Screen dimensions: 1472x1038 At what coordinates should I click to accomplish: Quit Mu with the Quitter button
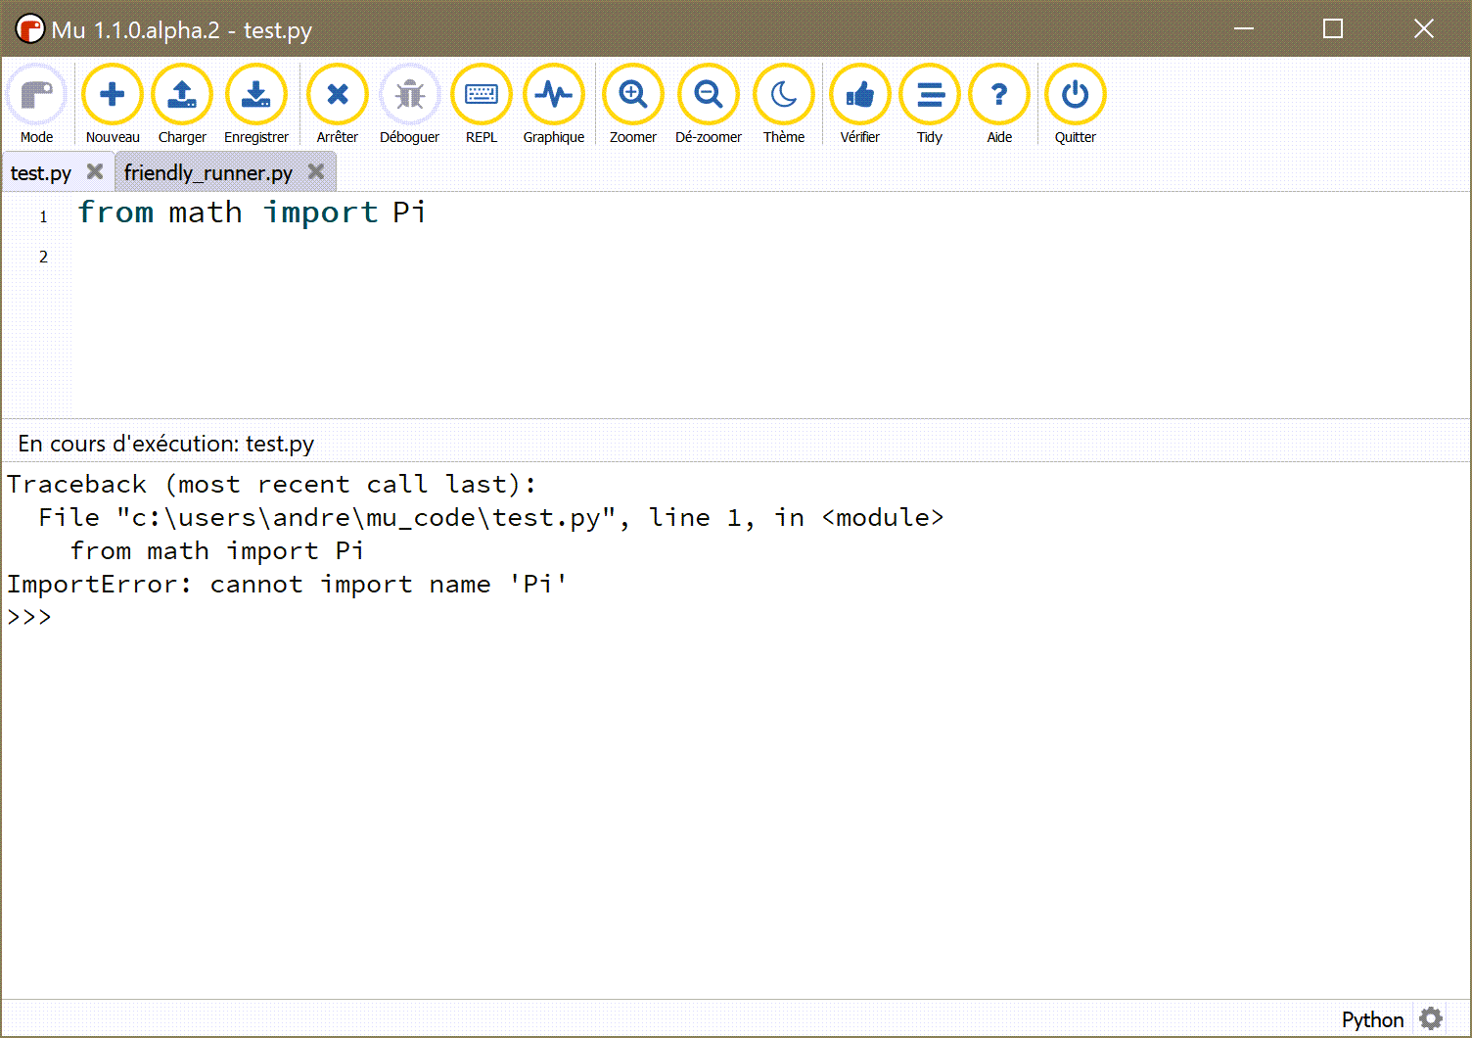pos(1076,105)
